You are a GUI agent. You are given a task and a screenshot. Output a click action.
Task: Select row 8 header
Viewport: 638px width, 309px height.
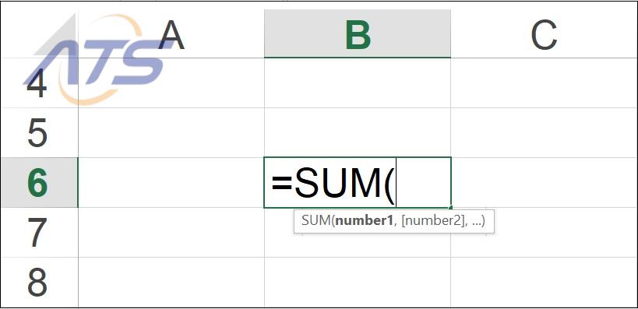pyautogui.click(x=39, y=283)
